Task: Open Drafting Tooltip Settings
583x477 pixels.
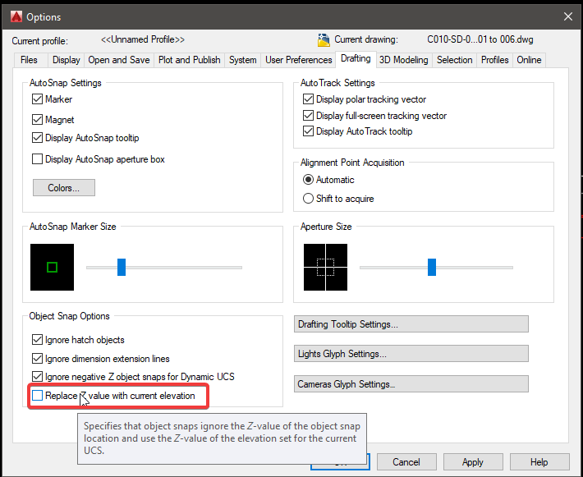Action: pyautogui.click(x=411, y=324)
